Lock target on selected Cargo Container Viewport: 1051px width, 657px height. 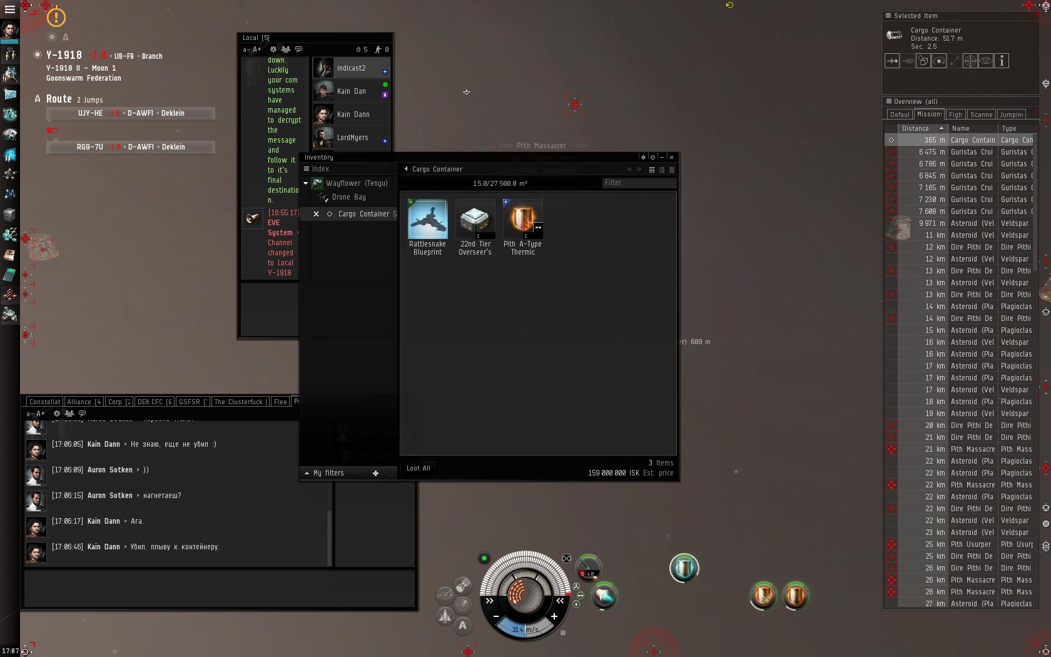pos(970,61)
